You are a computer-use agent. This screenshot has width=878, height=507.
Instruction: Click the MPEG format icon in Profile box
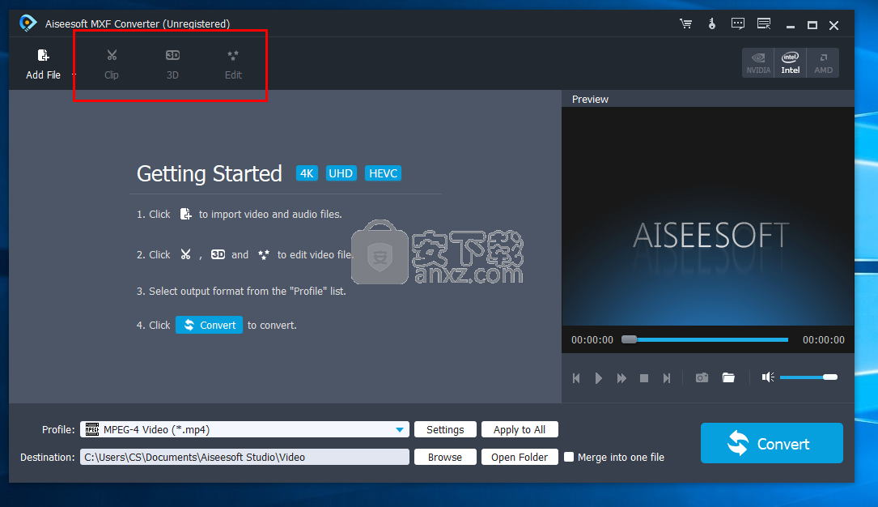[x=91, y=430]
